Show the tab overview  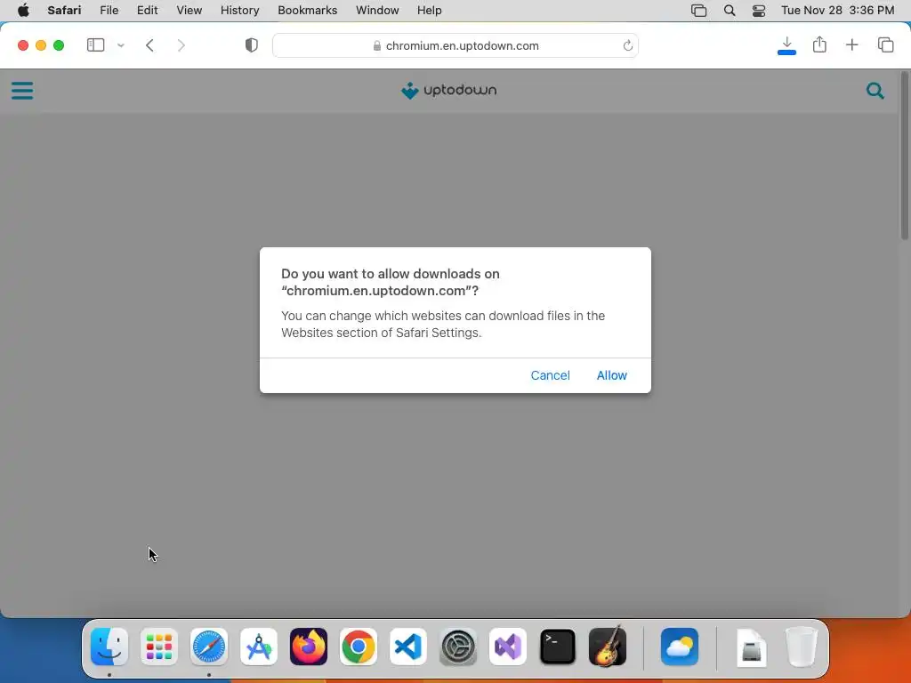click(x=885, y=44)
